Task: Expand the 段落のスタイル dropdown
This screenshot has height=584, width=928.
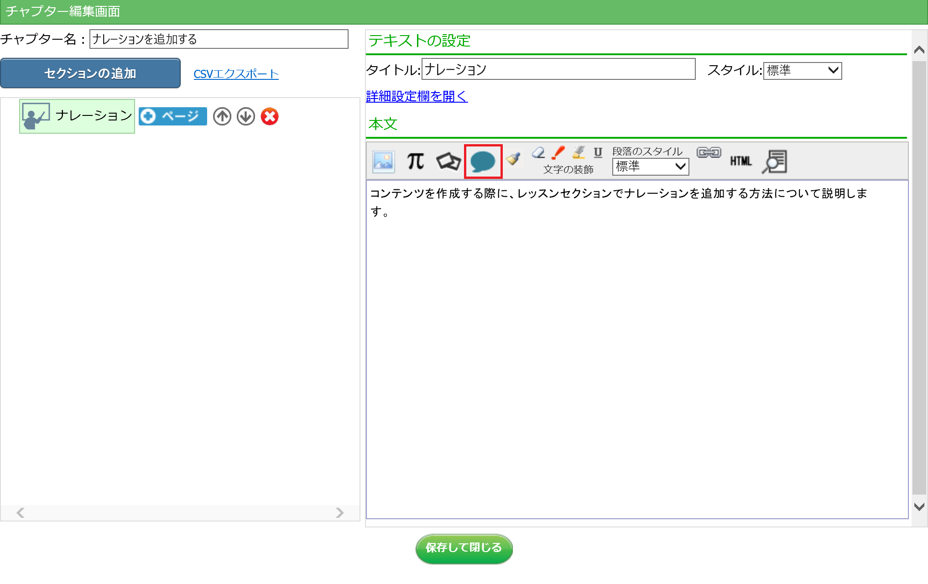Action: point(650,167)
